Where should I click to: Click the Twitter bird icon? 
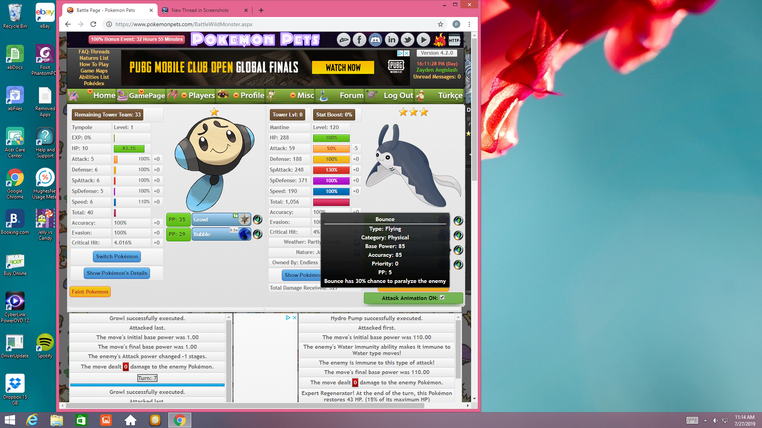pyautogui.click(x=407, y=40)
